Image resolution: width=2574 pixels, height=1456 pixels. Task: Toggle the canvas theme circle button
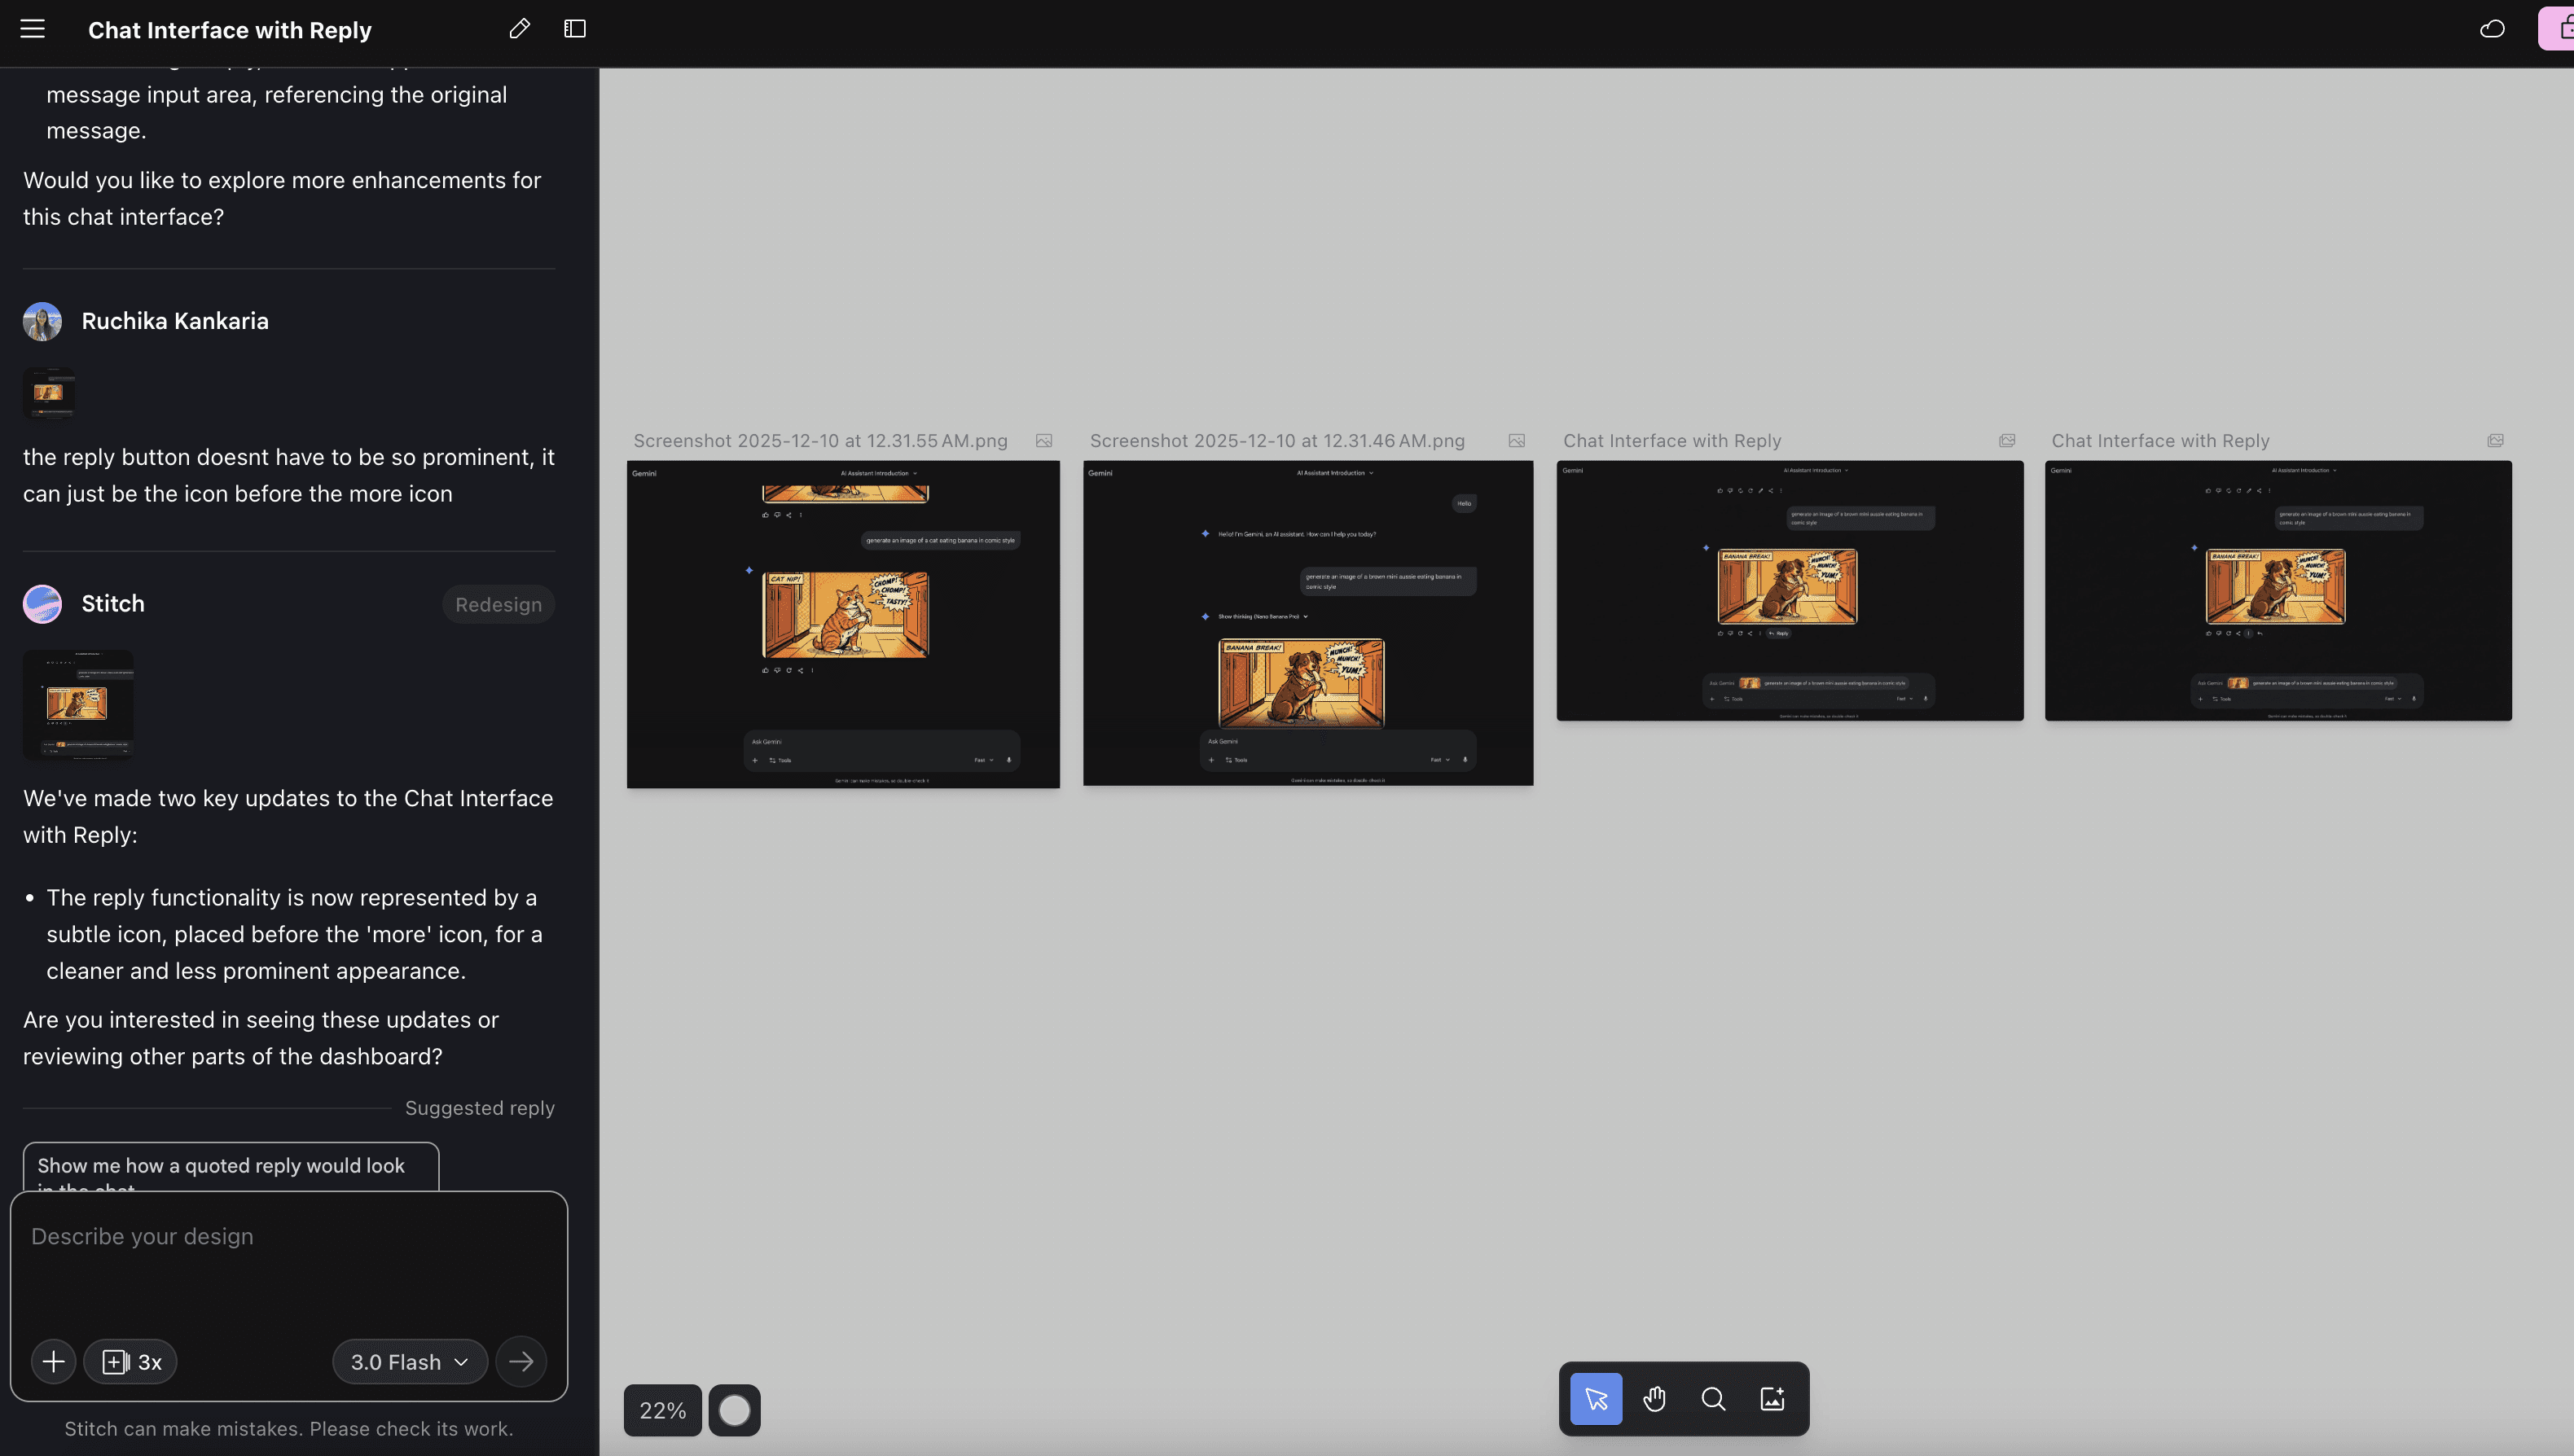click(734, 1410)
